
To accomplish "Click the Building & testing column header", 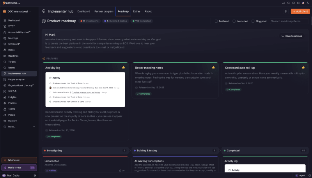I will [x=175, y=151].
